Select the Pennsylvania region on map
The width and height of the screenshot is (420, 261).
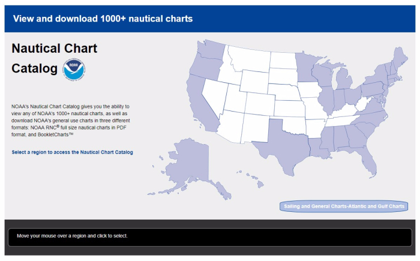(373, 89)
